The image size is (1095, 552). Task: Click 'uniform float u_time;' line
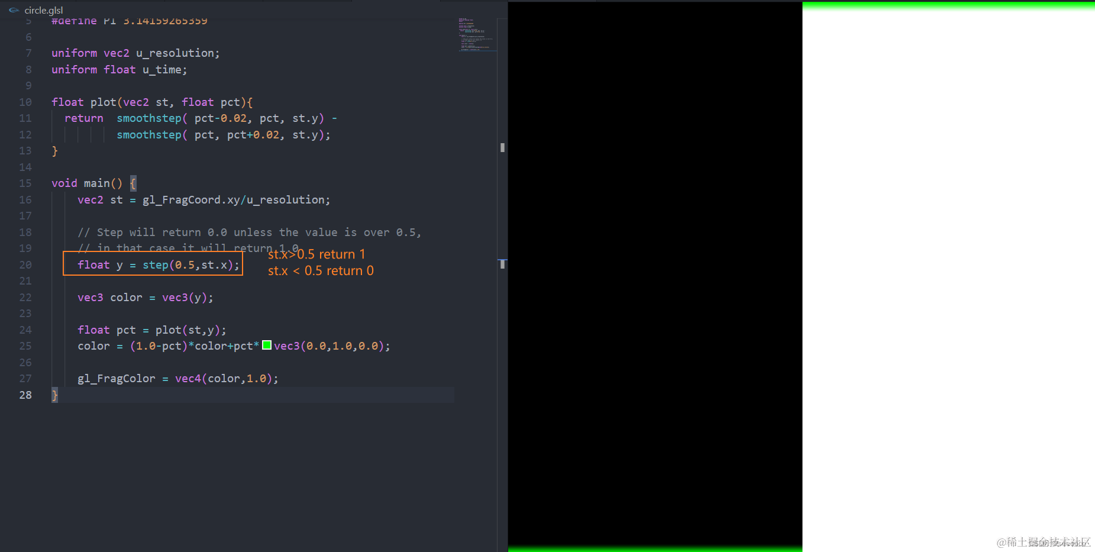(119, 70)
